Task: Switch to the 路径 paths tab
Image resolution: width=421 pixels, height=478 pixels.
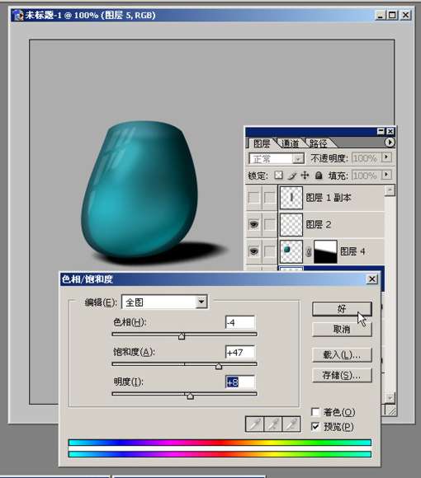Action: click(319, 143)
